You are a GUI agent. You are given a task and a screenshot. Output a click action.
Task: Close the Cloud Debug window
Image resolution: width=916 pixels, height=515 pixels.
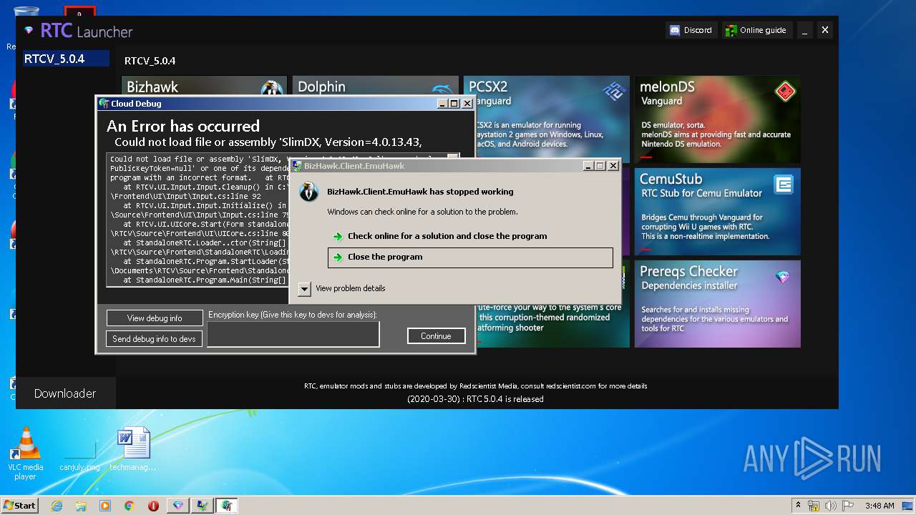pos(467,104)
